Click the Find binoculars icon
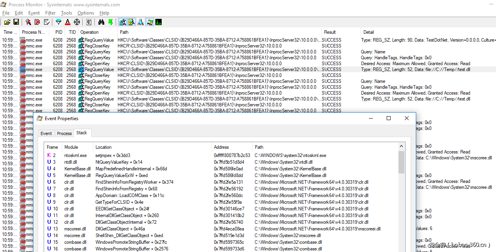 point(101,22)
